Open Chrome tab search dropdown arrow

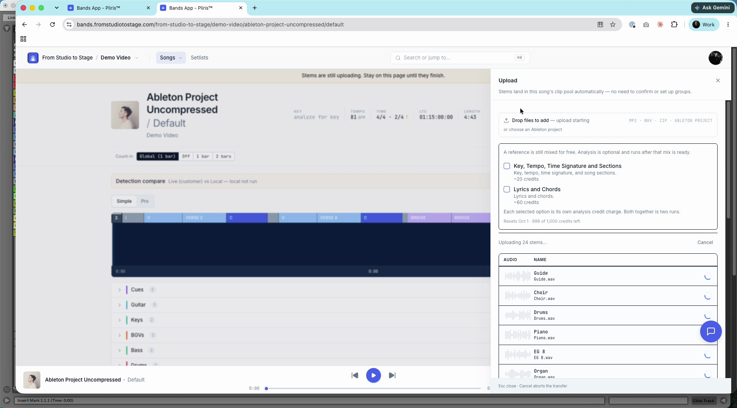[57, 8]
